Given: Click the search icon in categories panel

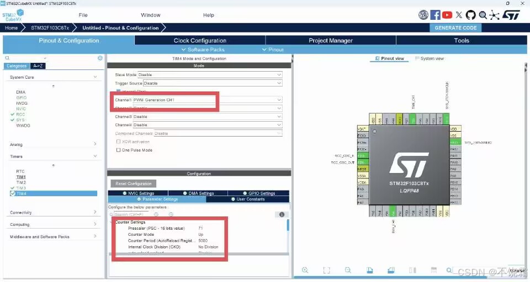Looking at the screenshot, I should (7, 58).
